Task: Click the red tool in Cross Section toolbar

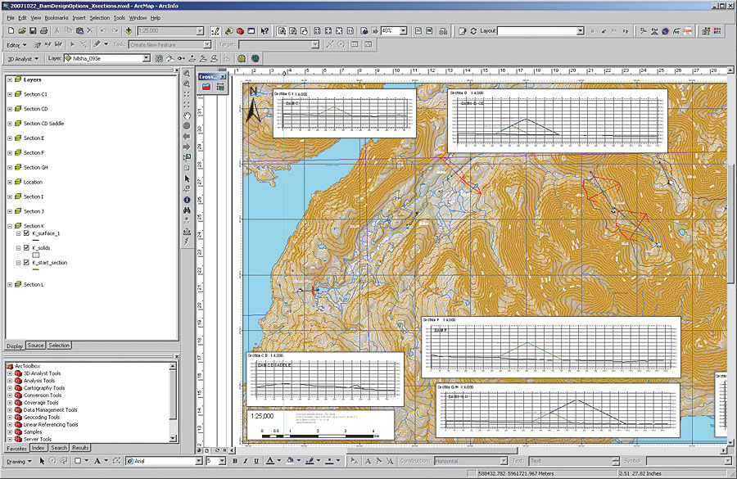Action: point(206,85)
